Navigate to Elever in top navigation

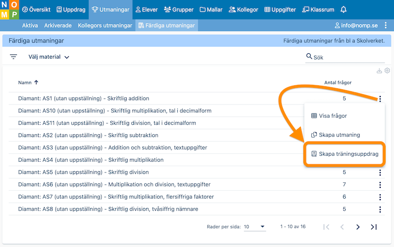coord(146,9)
